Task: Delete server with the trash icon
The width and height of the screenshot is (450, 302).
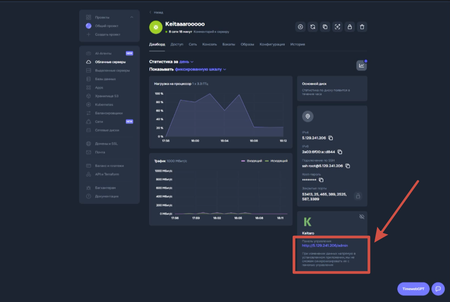Action: 361,27
